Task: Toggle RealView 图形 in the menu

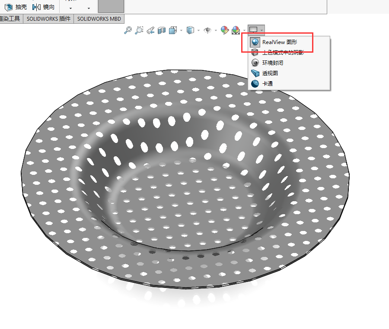Action: (x=289, y=42)
